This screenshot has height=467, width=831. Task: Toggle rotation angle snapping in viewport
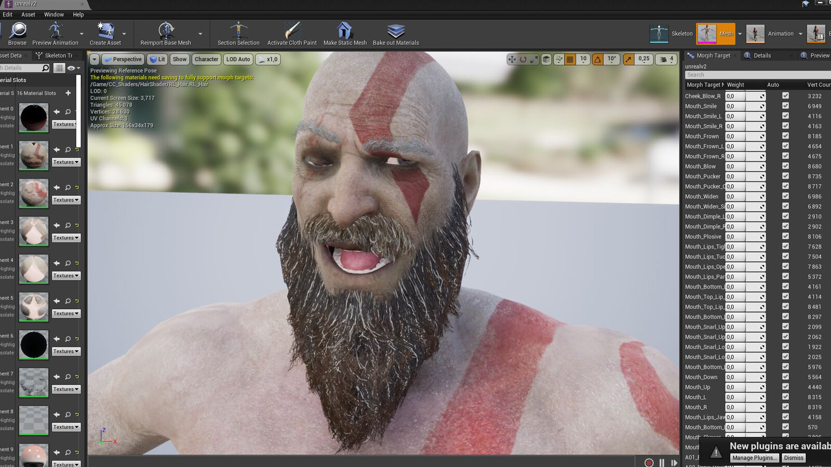[598, 60]
